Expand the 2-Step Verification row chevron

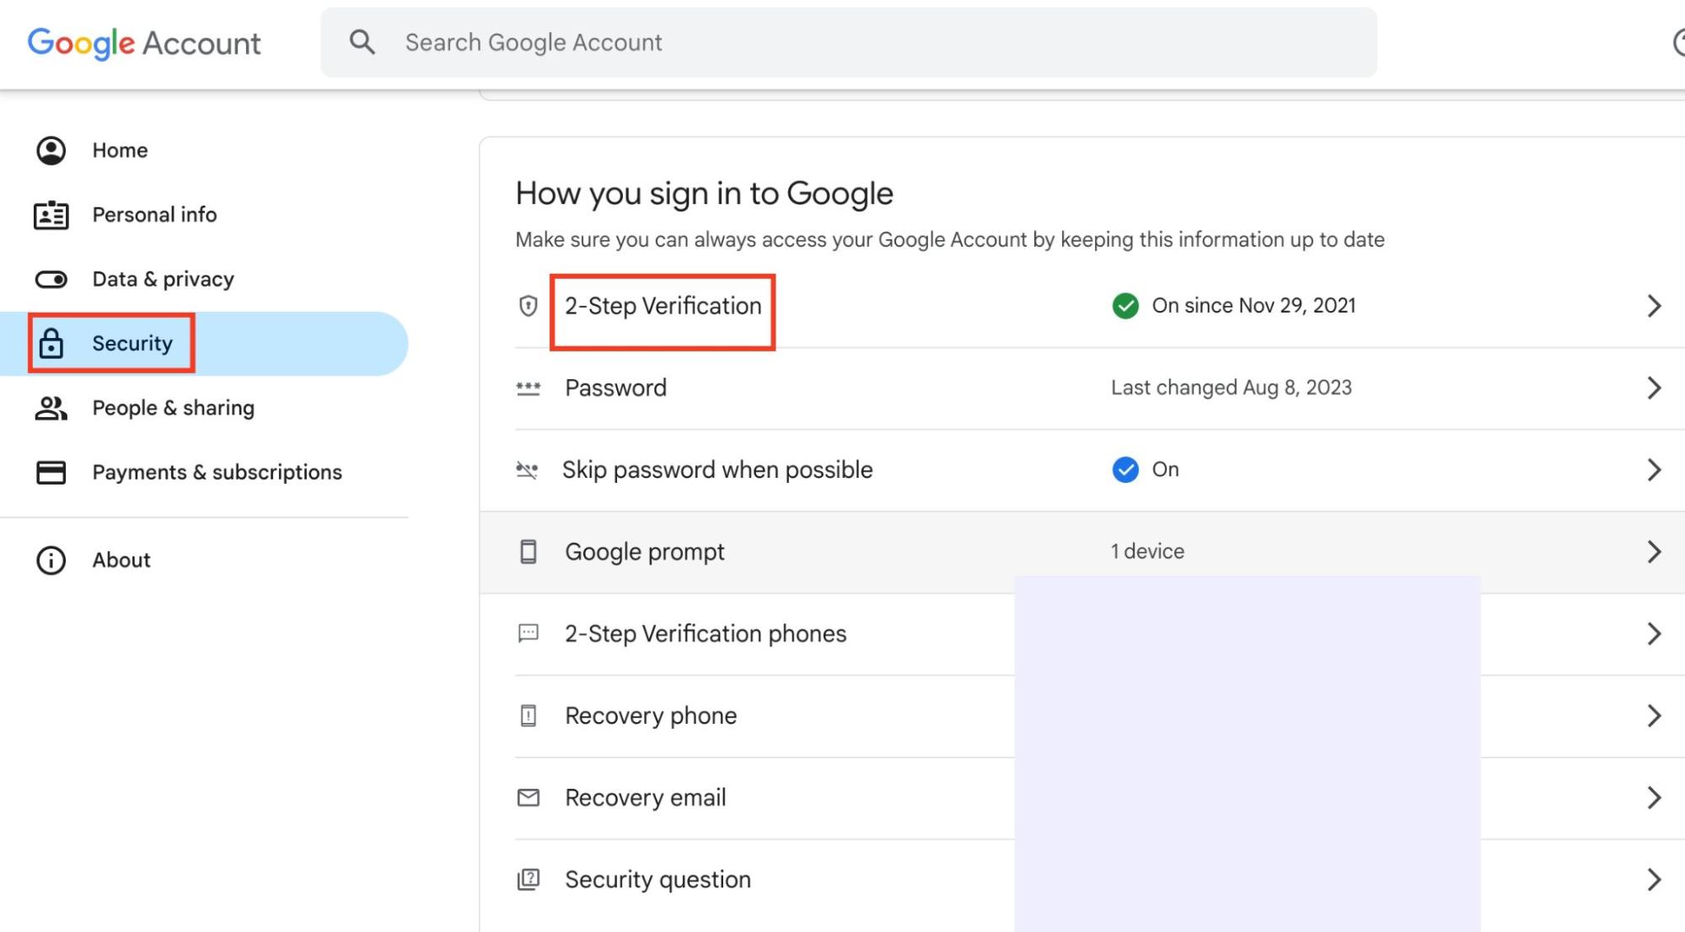click(x=1654, y=306)
